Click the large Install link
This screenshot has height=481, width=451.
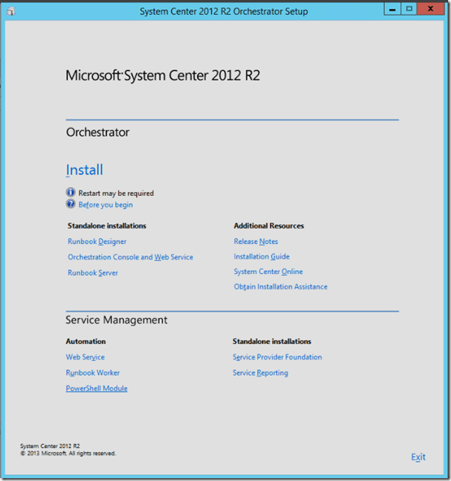coord(84,170)
